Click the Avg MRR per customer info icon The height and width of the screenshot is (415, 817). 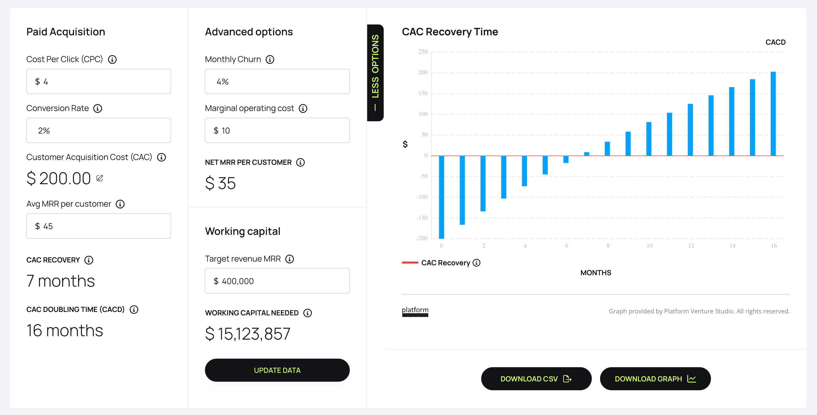(120, 204)
